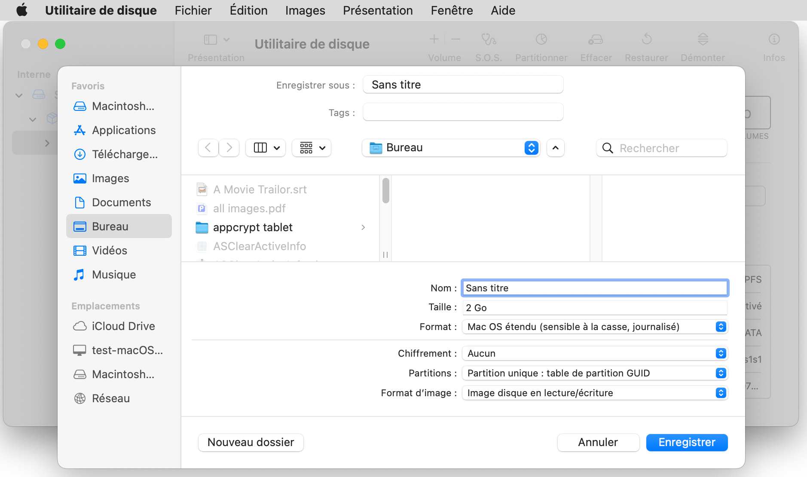Click the Annuler button
Viewport: 807px width, 477px height.
coord(598,442)
